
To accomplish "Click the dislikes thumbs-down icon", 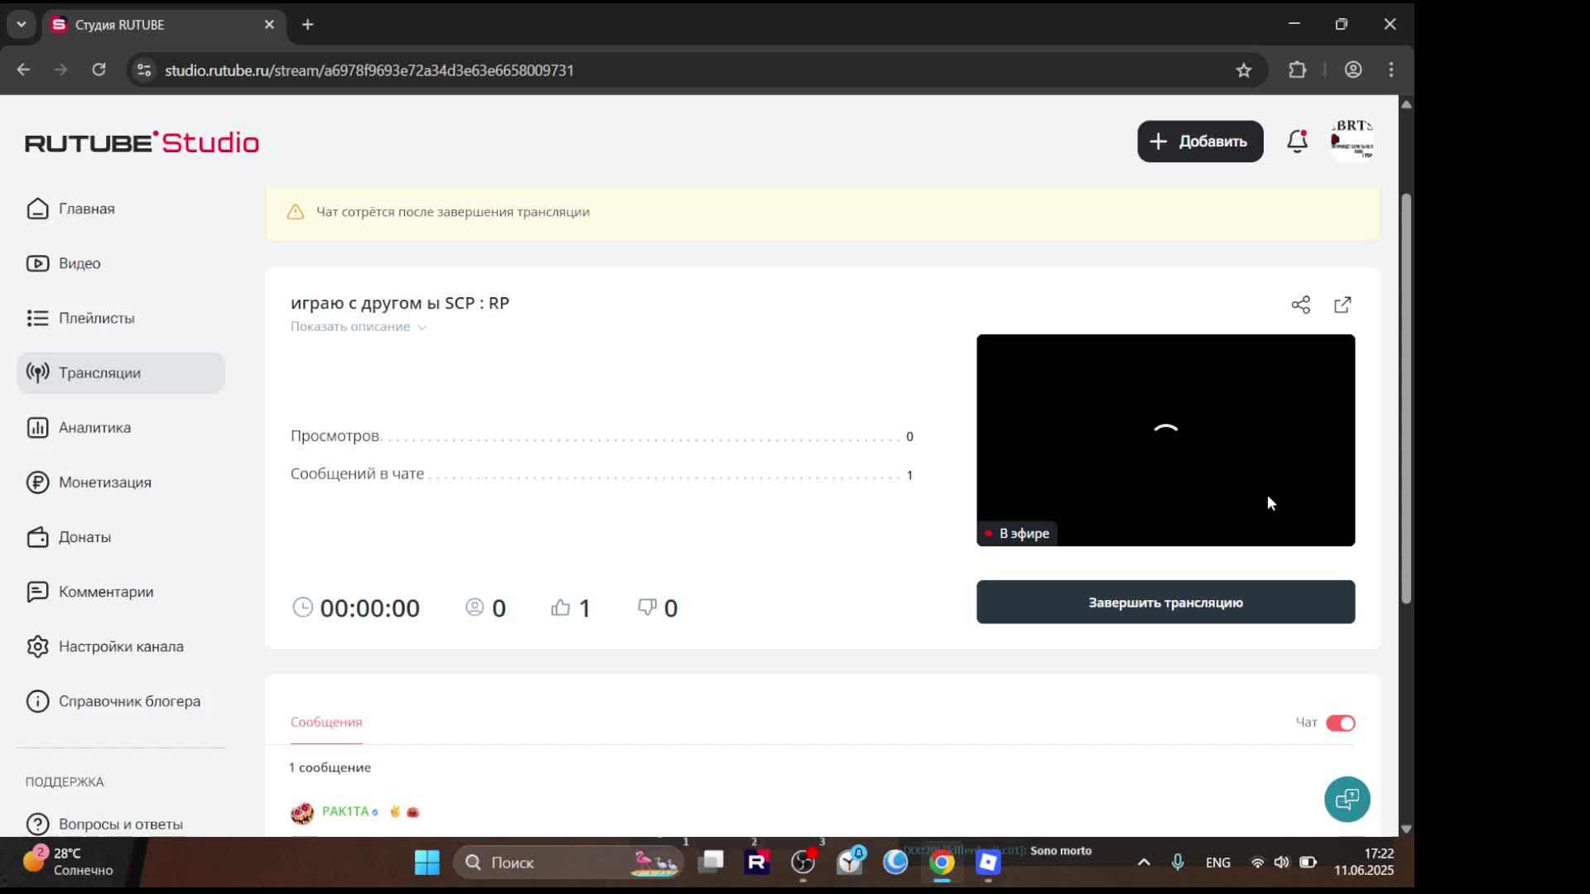I will click(x=647, y=608).
